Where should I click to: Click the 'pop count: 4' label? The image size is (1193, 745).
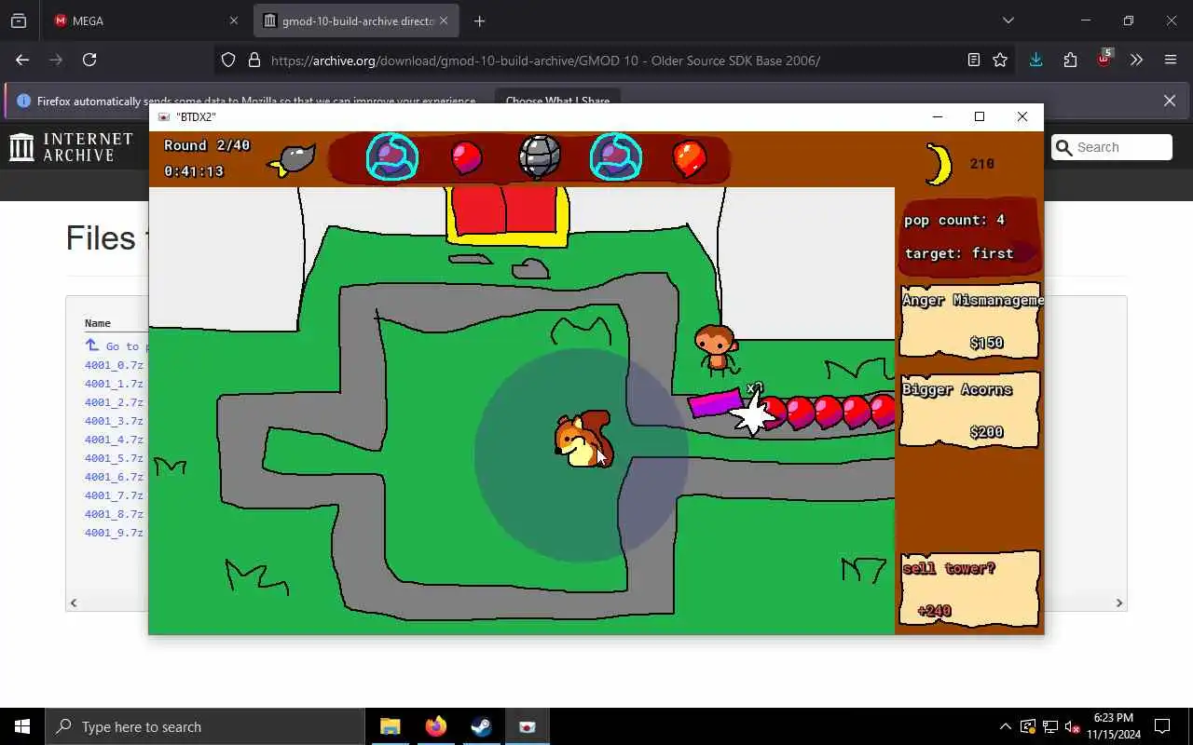(x=954, y=220)
